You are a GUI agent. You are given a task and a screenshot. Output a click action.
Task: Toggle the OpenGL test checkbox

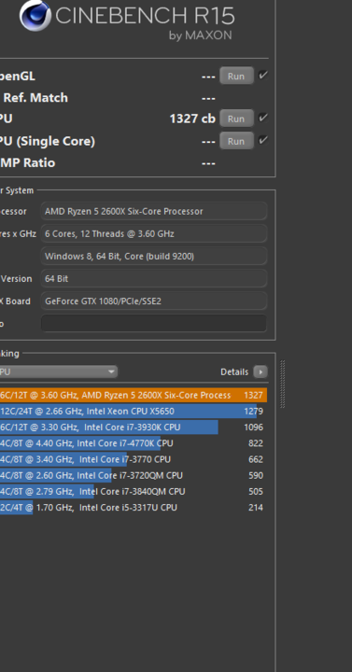coord(262,76)
